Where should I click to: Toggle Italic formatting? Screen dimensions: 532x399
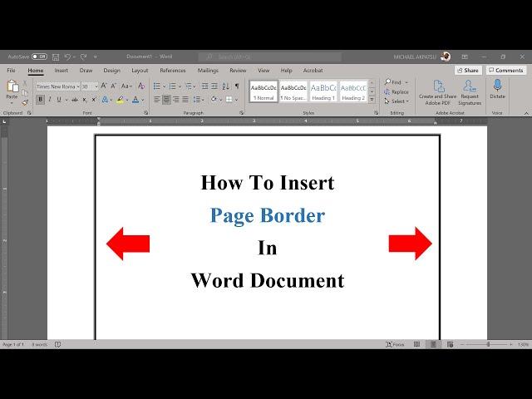[50, 100]
